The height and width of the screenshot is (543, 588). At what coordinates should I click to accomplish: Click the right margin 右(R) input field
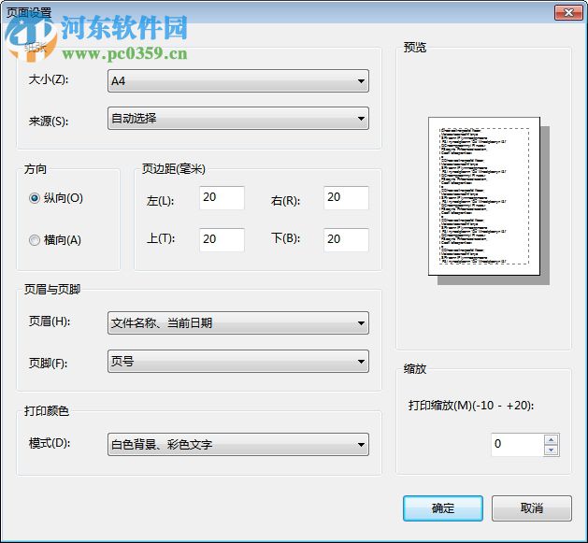[x=346, y=197]
